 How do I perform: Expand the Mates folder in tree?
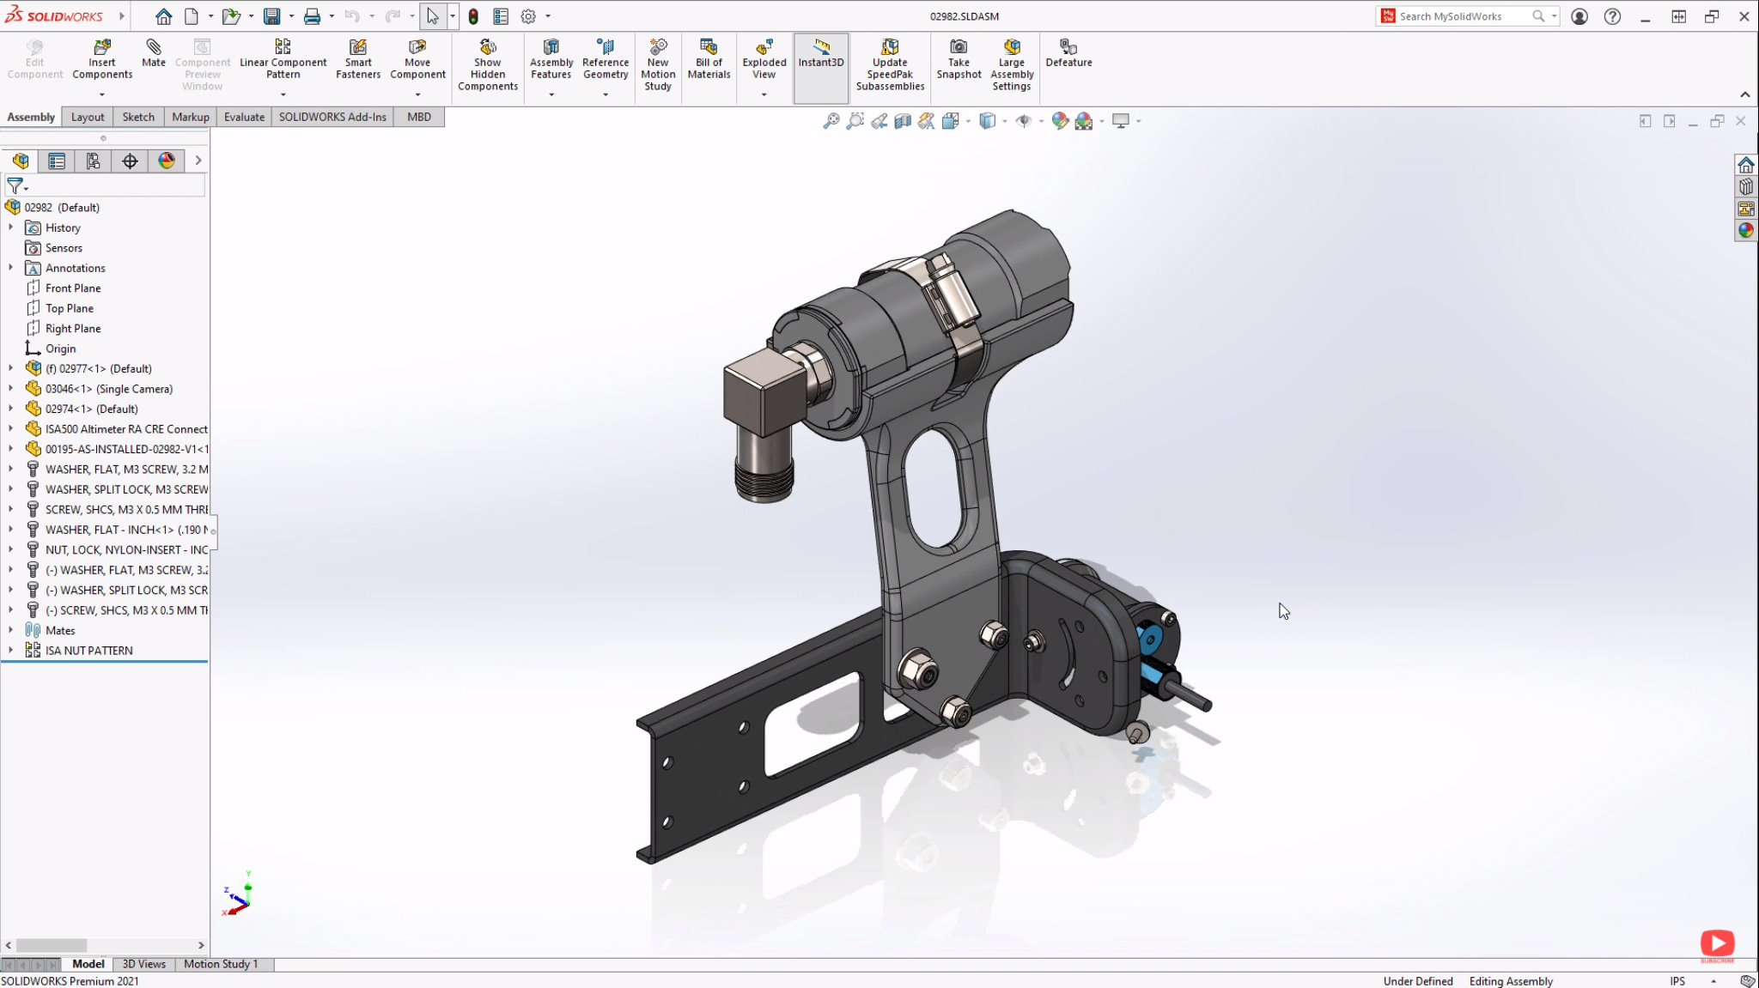pyautogui.click(x=11, y=631)
